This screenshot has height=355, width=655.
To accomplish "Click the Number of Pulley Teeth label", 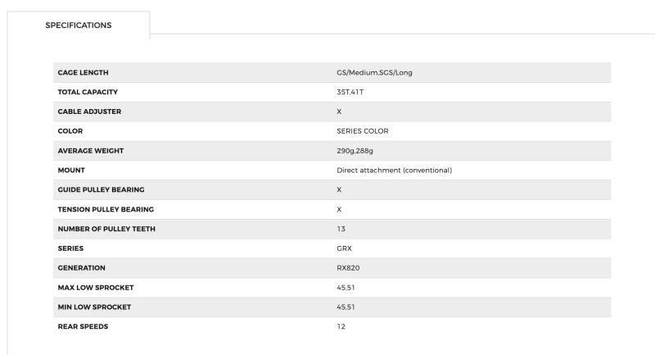I will point(106,229).
